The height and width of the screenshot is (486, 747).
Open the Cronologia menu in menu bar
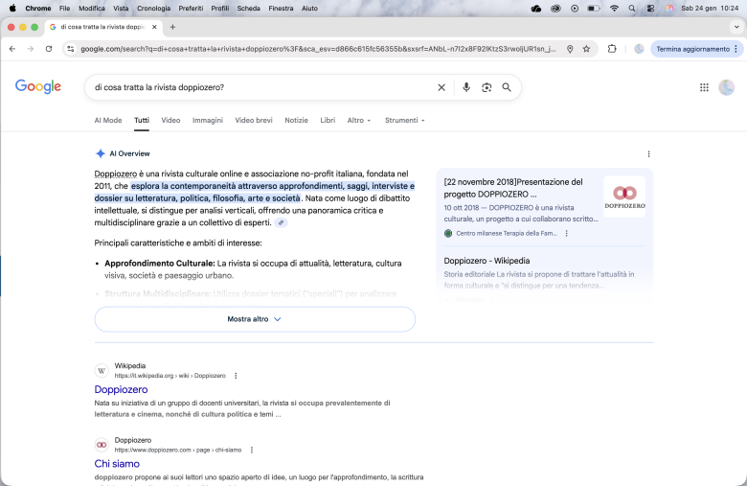click(153, 8)
